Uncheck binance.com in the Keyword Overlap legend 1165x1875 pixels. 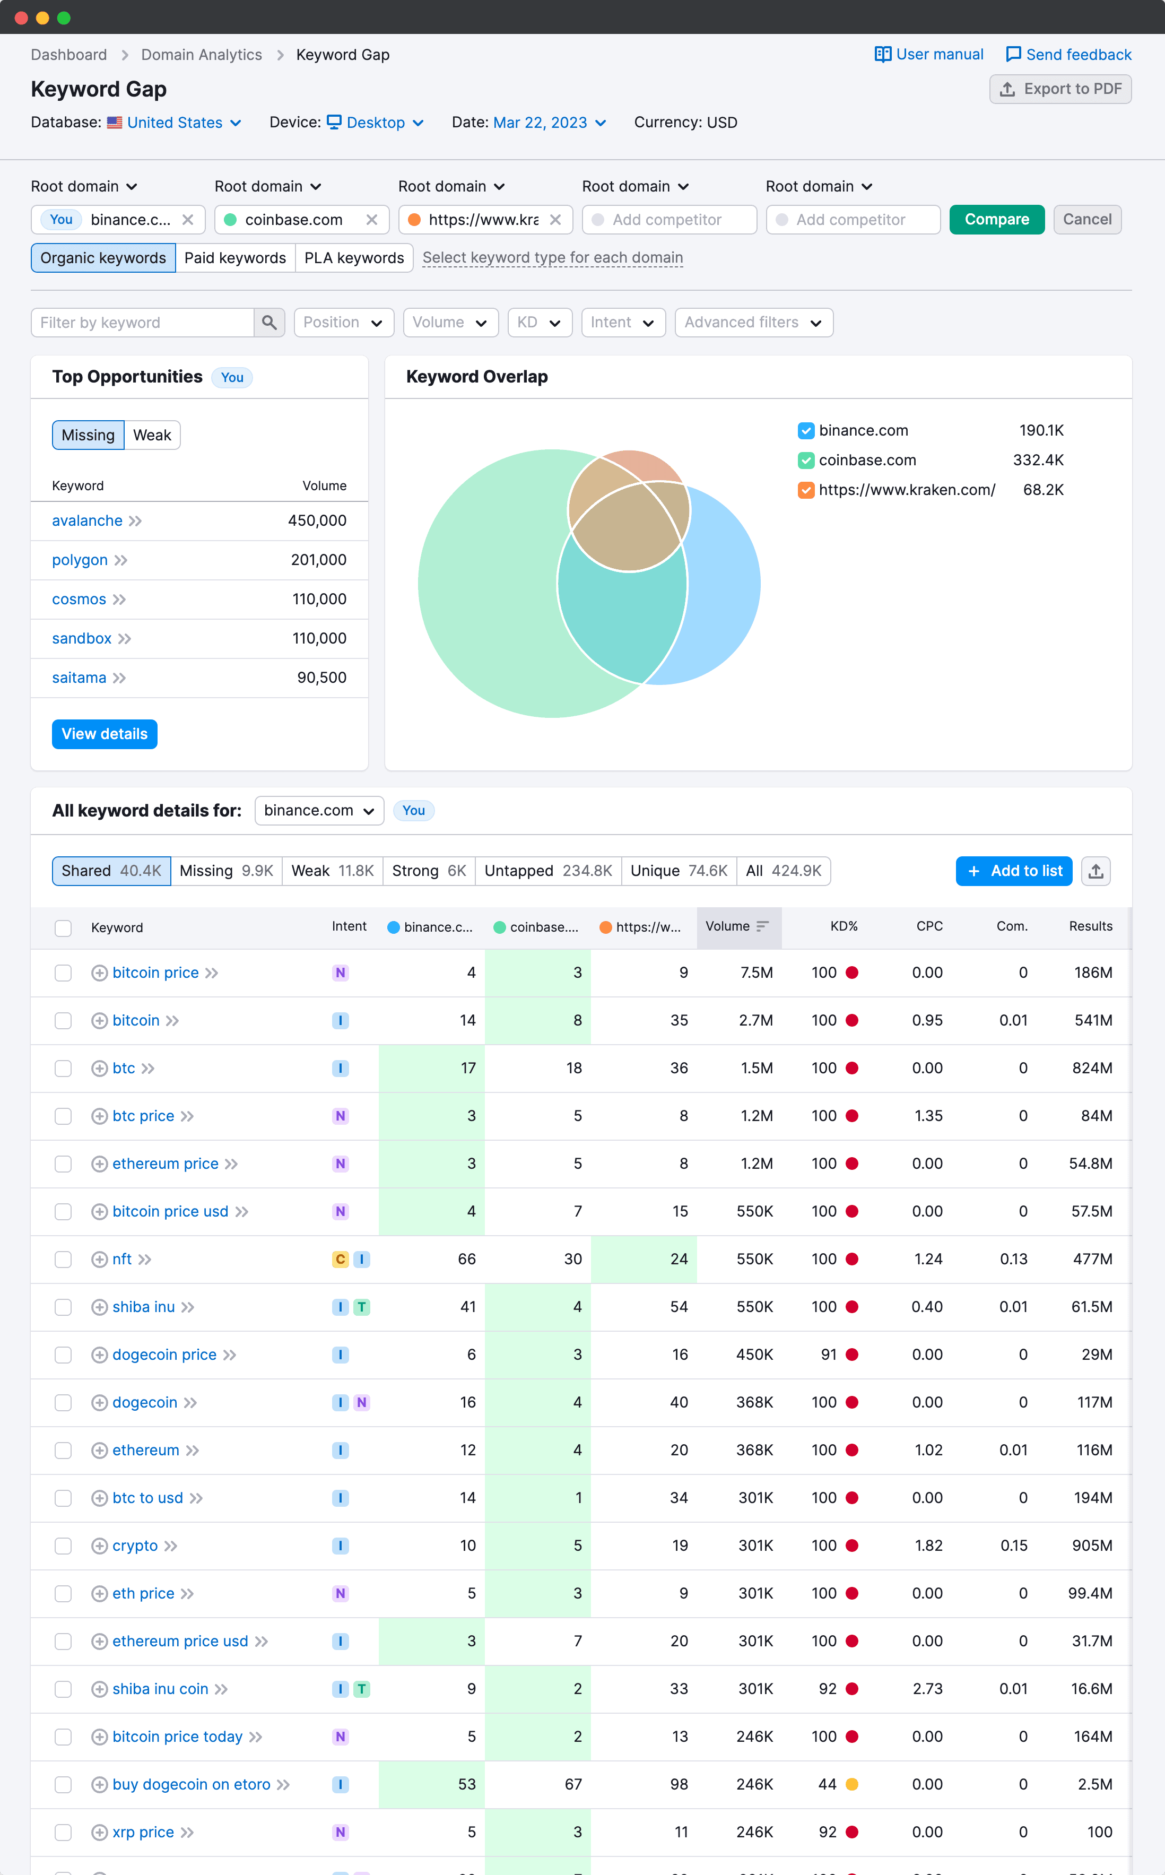806,430
